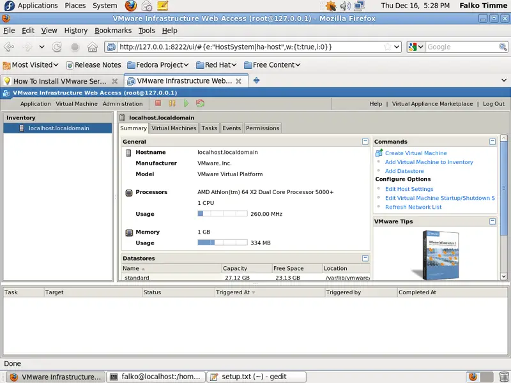Image resolution: width=511 pixels, height=383 pixels.
Task: Click the Google search input field
Action: [x=461, y=47]
